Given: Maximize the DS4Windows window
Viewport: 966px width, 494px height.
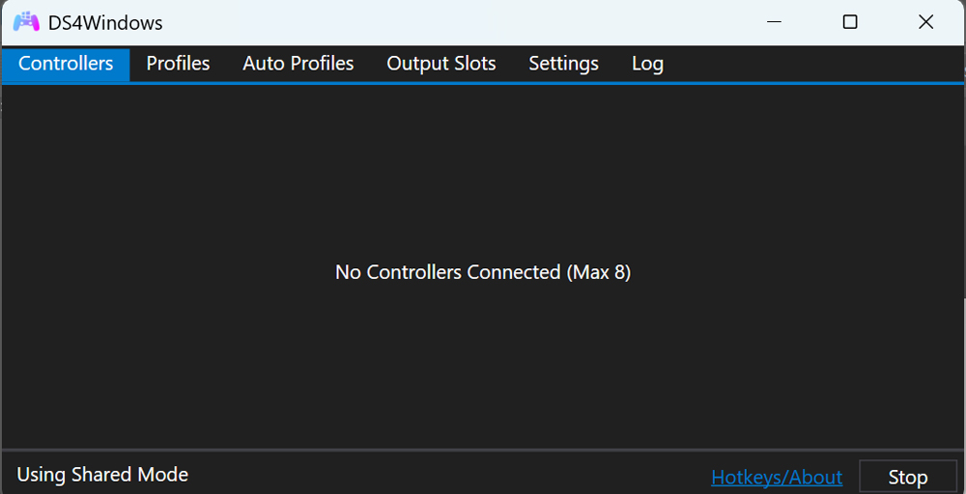Looking at the screenshot, I should (850, 22).
